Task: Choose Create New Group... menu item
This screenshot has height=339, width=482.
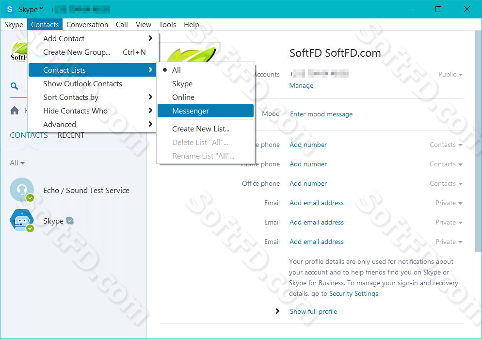Action: [93, 52]
